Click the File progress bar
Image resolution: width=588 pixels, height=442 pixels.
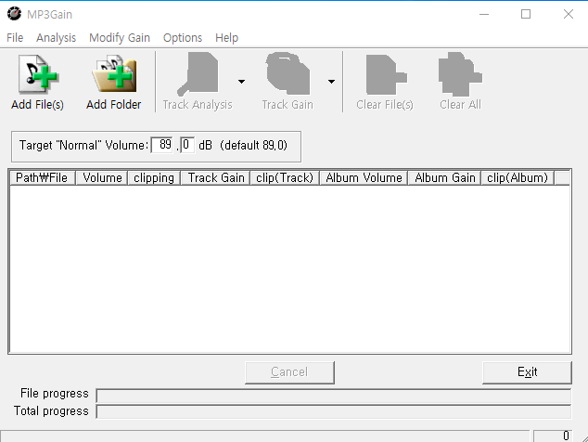click(334, 396)
